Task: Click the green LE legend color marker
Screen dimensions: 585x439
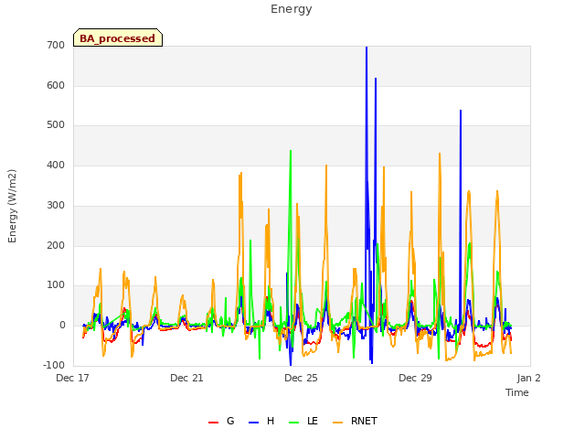Action: [294, 423]
